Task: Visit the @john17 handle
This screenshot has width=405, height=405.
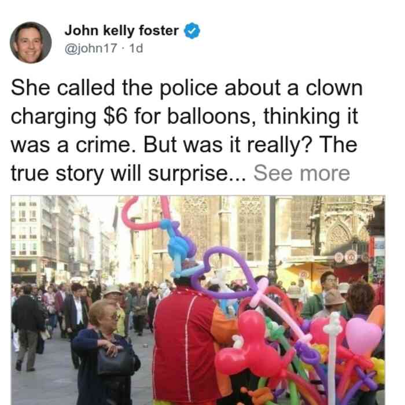Action: [x=91, y=48]
